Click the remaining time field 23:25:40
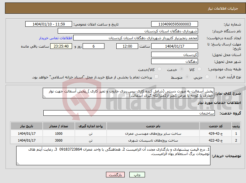This screenshot has width=246, height=183. 61,46
